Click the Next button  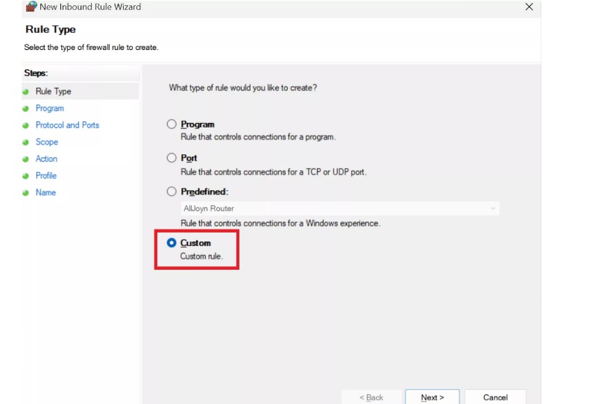click(x=433, y=397)
